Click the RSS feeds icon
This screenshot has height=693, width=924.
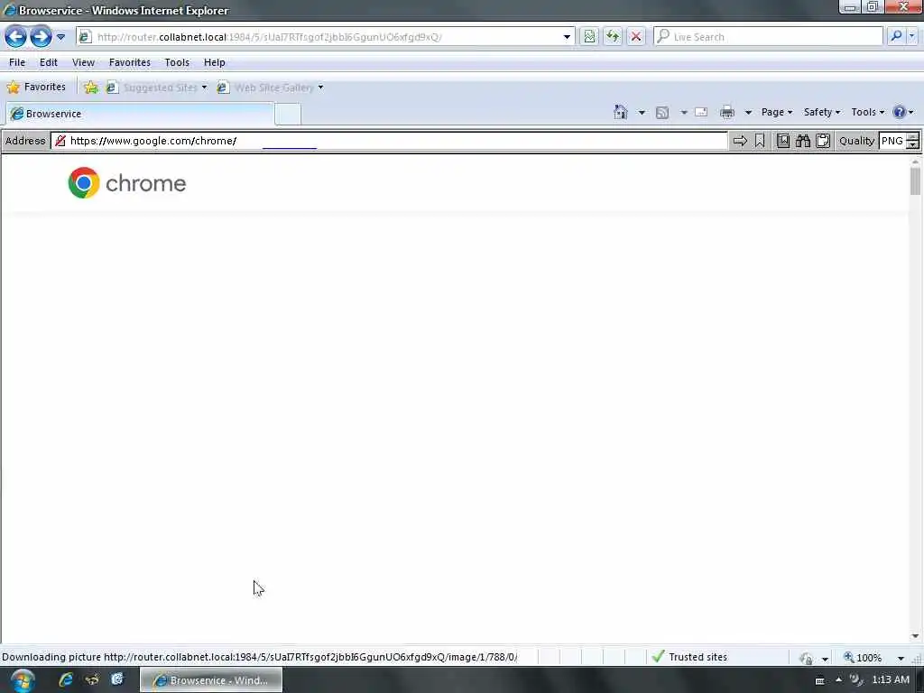click(x=662, y=112)
